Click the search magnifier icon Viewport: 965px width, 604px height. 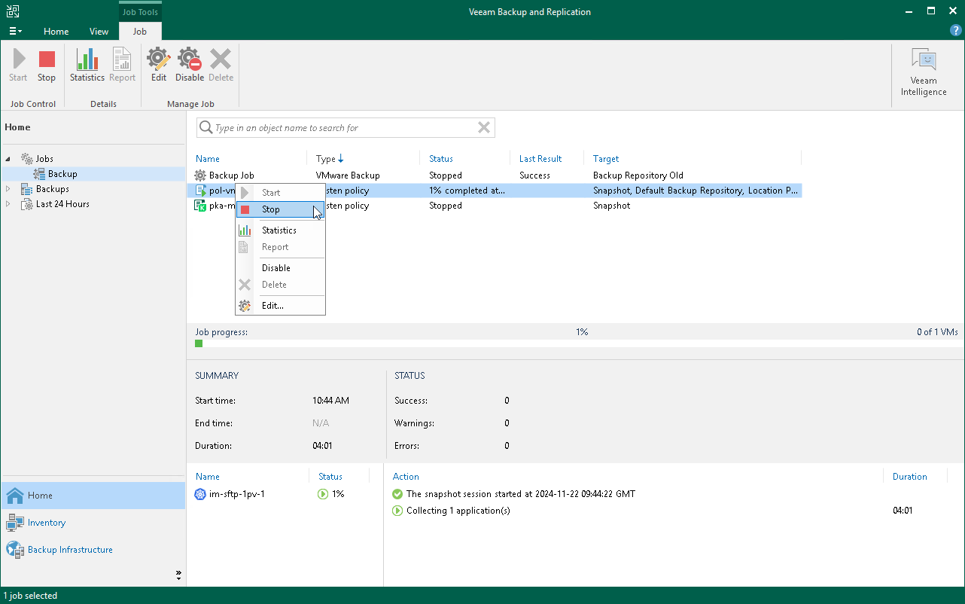[x=205, y=128]
